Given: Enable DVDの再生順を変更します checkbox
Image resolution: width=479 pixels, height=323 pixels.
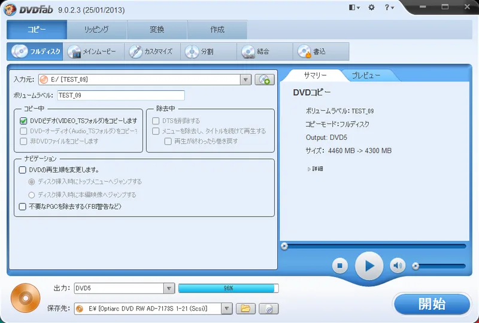Looking at the screenshot, I should pos(23,170).
